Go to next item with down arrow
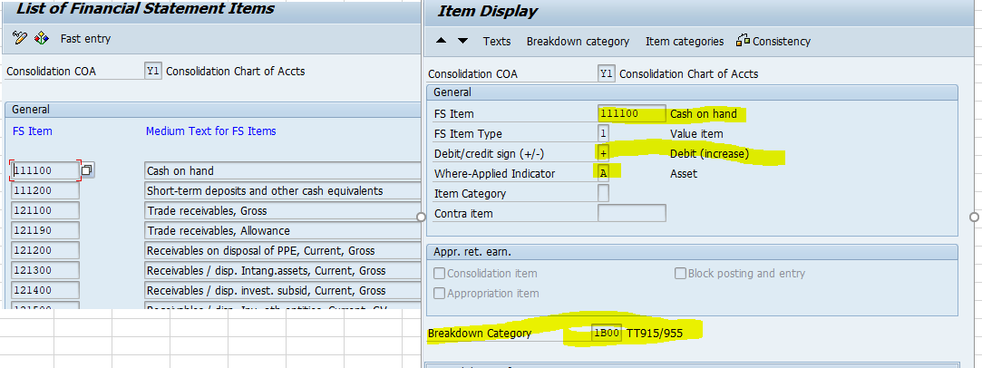Viewport: 982px width, 368px height. click(462, 41)
